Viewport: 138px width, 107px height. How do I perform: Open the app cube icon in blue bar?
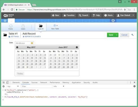tap(5, 21)
